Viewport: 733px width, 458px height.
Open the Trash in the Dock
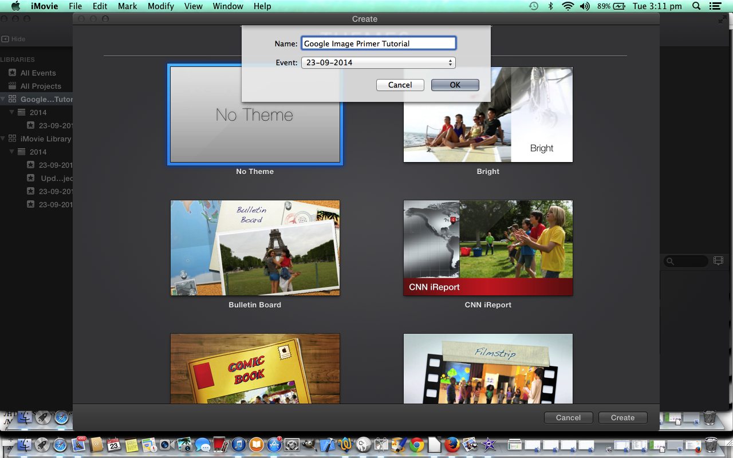[711, 445]
